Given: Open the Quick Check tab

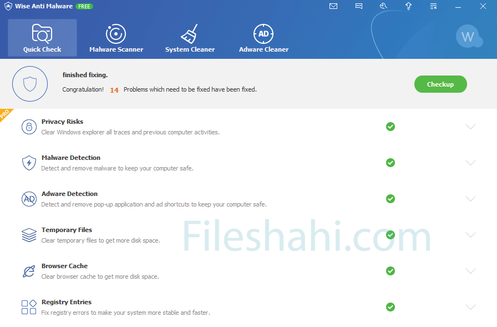Looking at the screenshot, I should 42,38.
